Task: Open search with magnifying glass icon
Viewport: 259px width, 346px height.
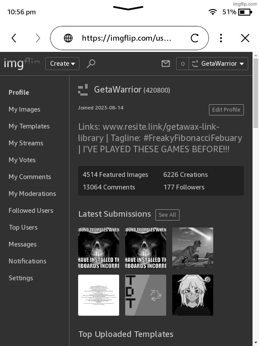Action: coord(91,64)
